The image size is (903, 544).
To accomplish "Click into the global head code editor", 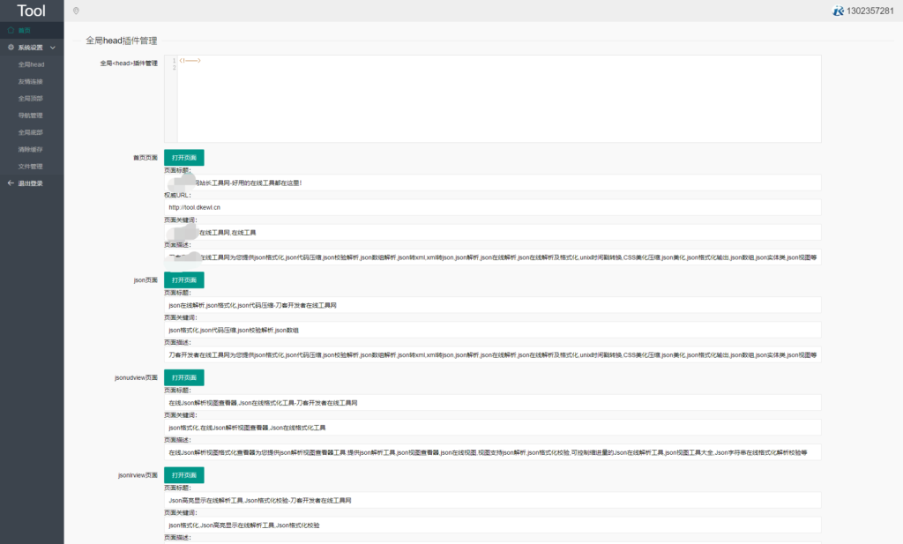I will coord(498,99).
